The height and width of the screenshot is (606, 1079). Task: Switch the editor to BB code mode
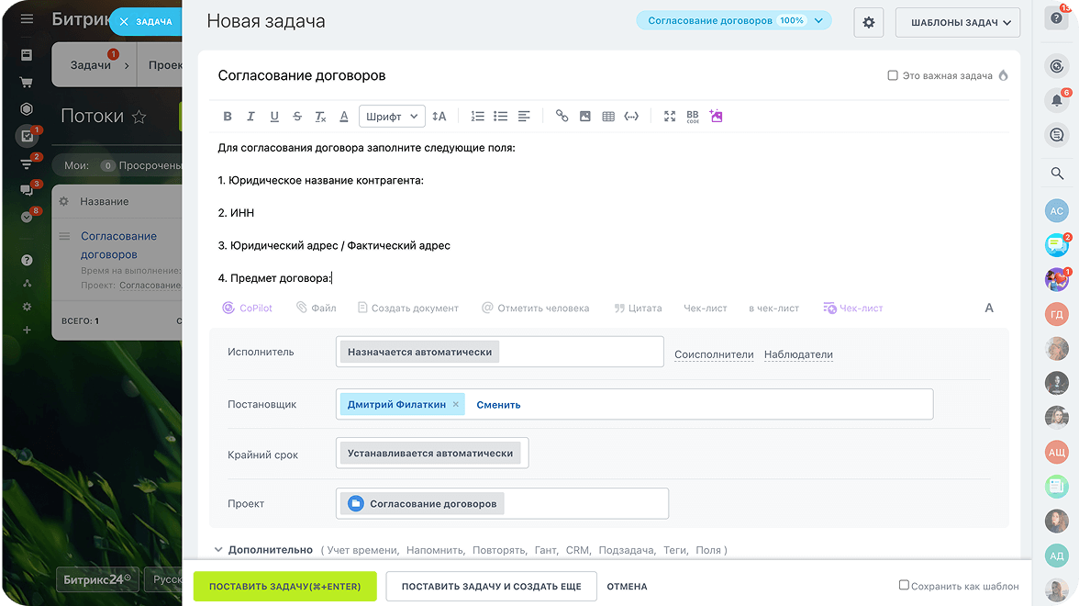pos(693,117)
